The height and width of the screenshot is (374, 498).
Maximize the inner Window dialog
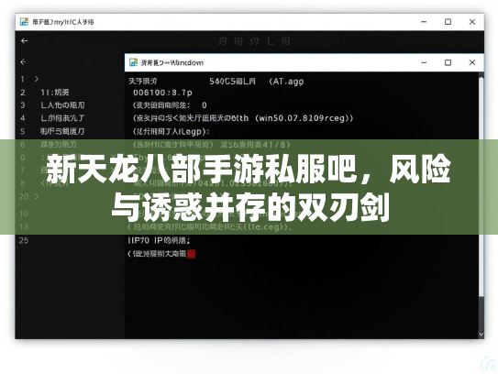pos(448,62)
